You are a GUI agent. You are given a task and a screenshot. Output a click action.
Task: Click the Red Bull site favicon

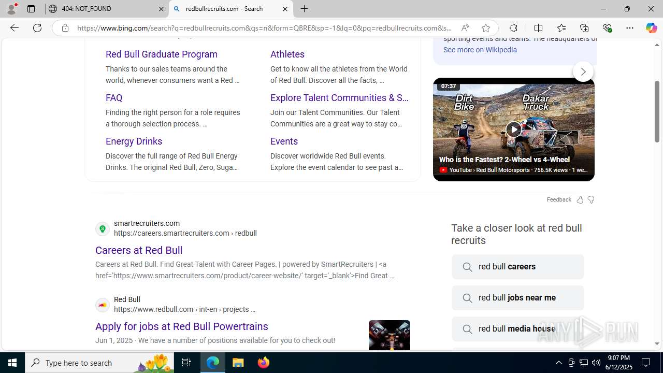pos(103,305)
